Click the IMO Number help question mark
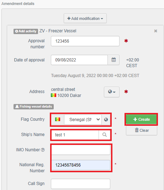 (43, 150)
